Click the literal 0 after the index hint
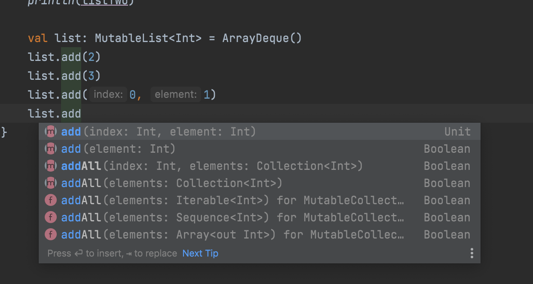 pos(133,94)
